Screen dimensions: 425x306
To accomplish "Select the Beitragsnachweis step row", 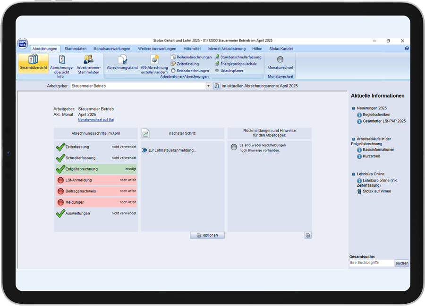I will pos(96,191).
